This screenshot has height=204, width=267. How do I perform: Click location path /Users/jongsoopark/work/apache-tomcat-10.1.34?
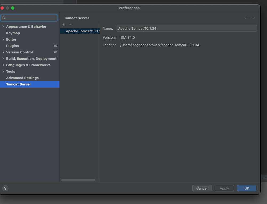click(x=160, y=45)
